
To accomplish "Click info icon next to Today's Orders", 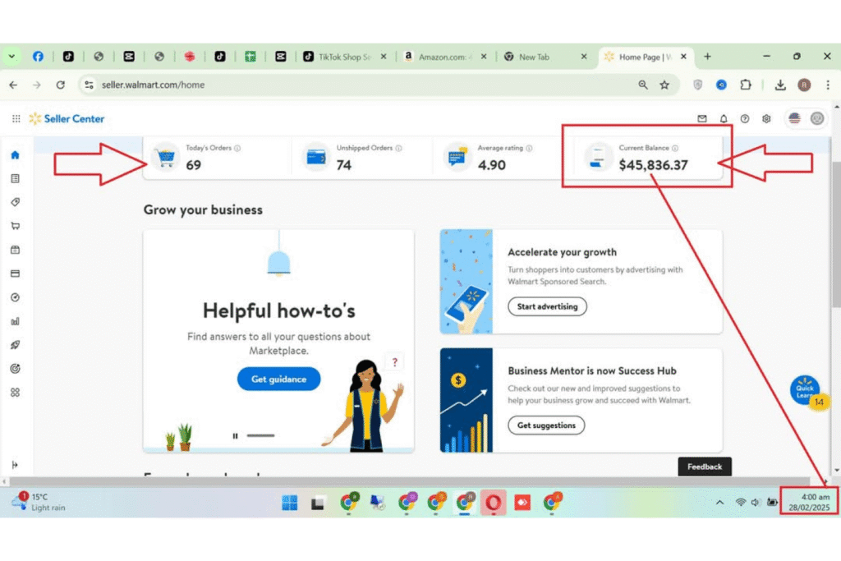I will point(237,148).
